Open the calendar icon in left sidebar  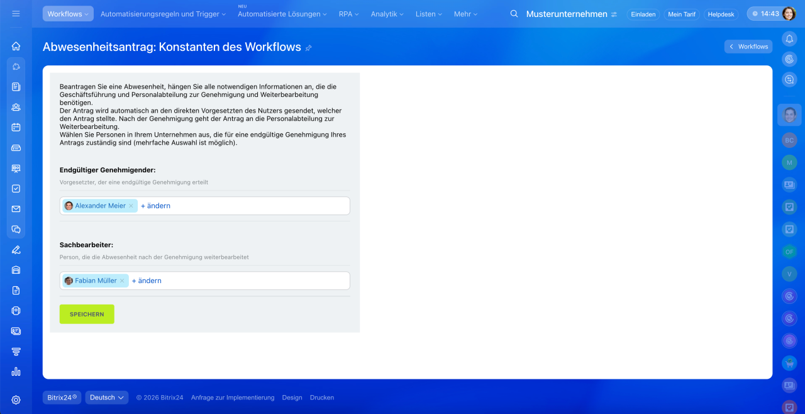click(16, 127)
